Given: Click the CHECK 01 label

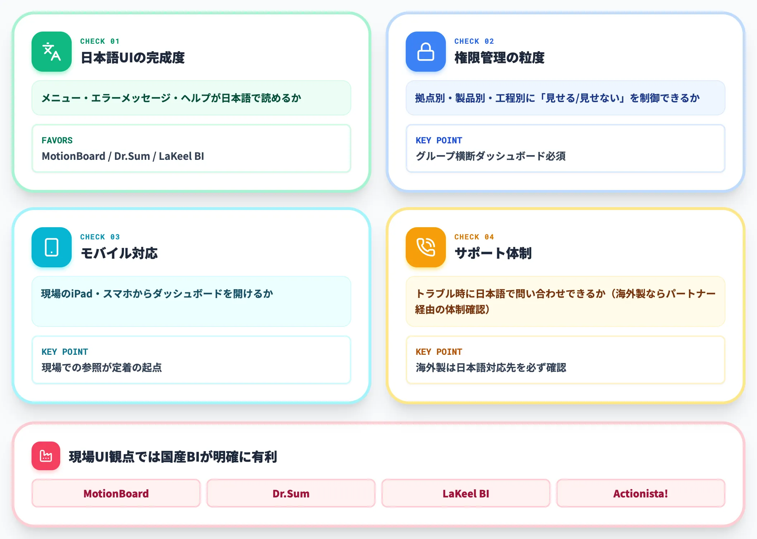Looking at the screenshot, I should (100, 41).
